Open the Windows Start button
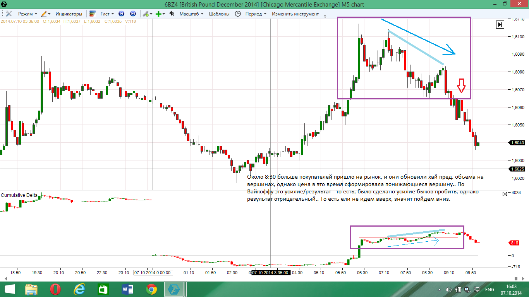Image resolution: width=529 pixels, height=297 pixels. [9, 289]
